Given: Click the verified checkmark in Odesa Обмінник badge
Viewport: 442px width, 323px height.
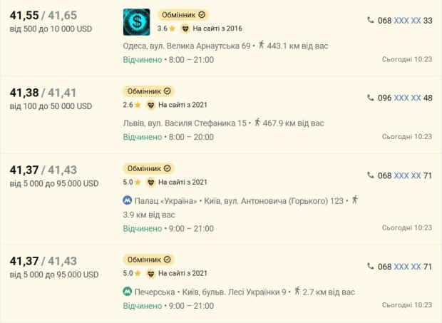Looking at the screenshot, I should pos(202,15).
